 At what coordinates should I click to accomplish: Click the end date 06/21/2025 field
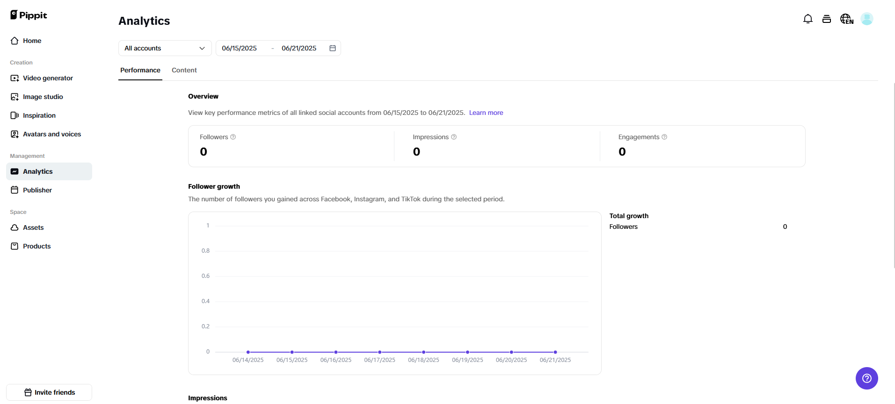pyautogui.click(x=299, y=48)
